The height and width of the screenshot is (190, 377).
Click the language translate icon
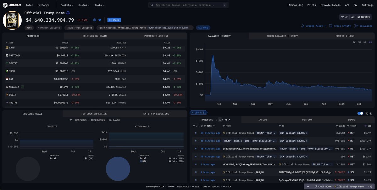pos(356,5)
